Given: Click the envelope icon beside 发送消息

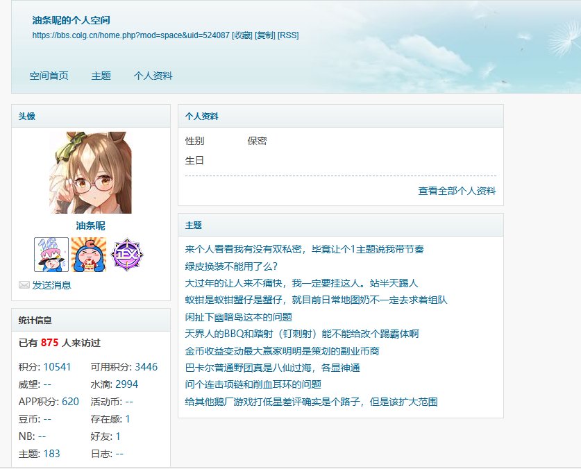Looking at the screenshot, I should coord(24,285).
